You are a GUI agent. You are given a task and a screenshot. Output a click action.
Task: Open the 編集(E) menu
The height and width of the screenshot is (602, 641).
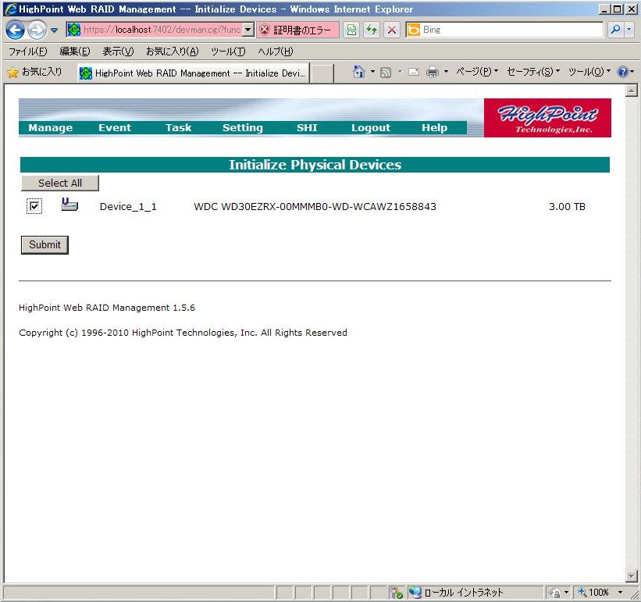click(x=75, y=51)
